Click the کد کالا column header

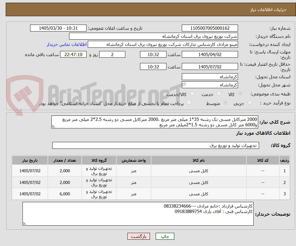pyautogui.click(x=263, y=160)
